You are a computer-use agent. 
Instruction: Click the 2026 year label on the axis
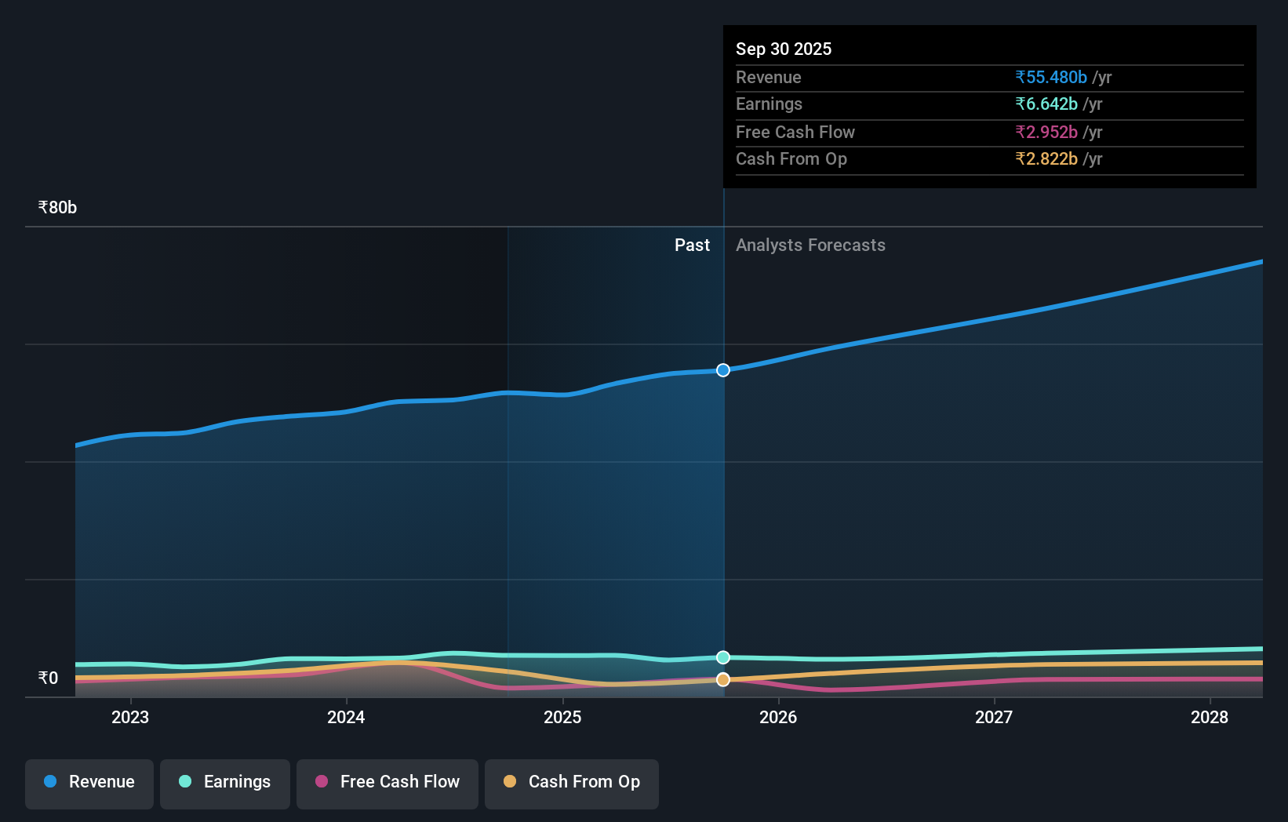click(777, 717)
